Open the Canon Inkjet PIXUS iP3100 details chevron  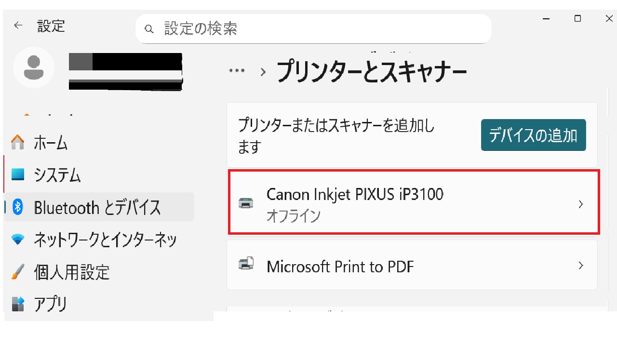tap(581, 203)
